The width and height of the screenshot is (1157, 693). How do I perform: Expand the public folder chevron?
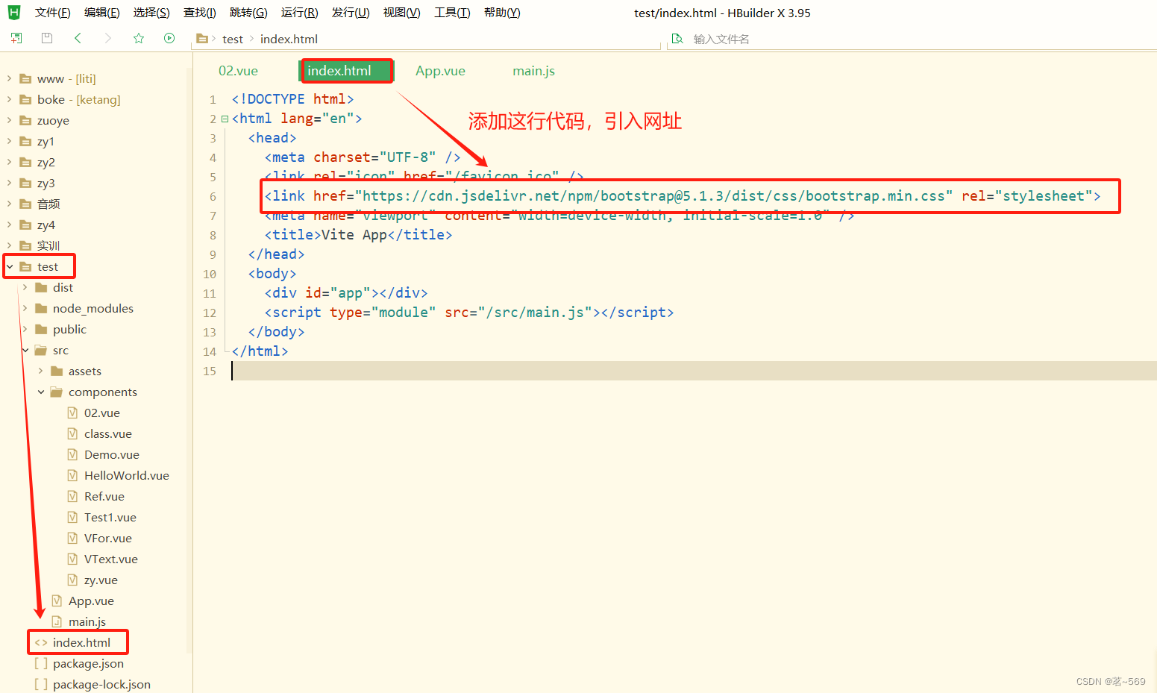point(25,329)
